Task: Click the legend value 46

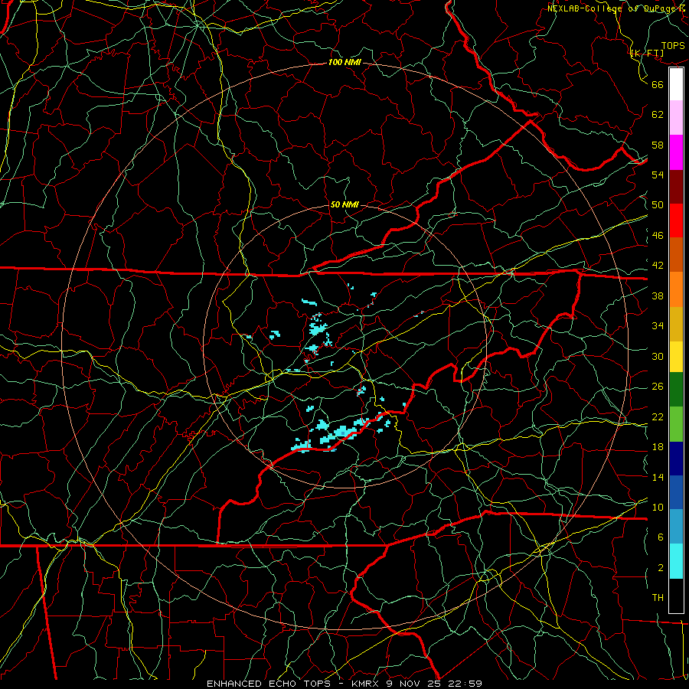Action: tap(658, 236)
